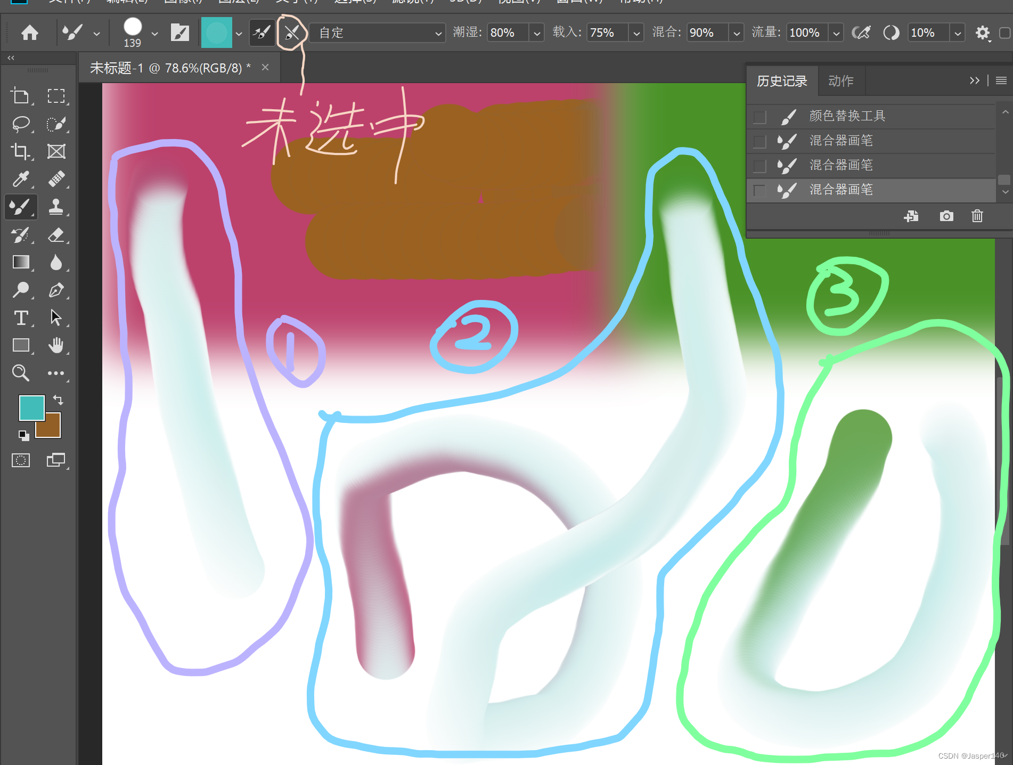Create new document from current state
Image resolution: width=1013 pixels, height=765 pixels.
point(911,216)
